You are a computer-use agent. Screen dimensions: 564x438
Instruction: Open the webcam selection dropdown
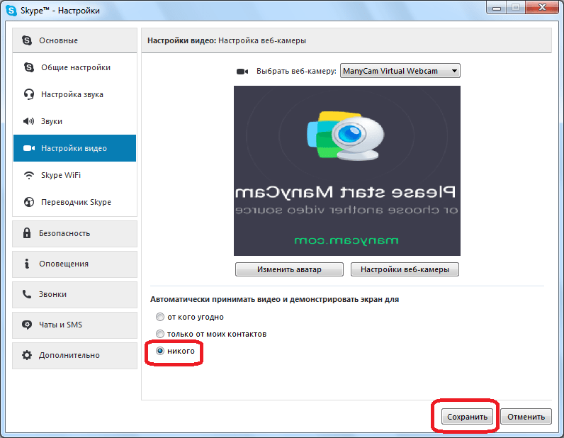[x=400, y=71]
